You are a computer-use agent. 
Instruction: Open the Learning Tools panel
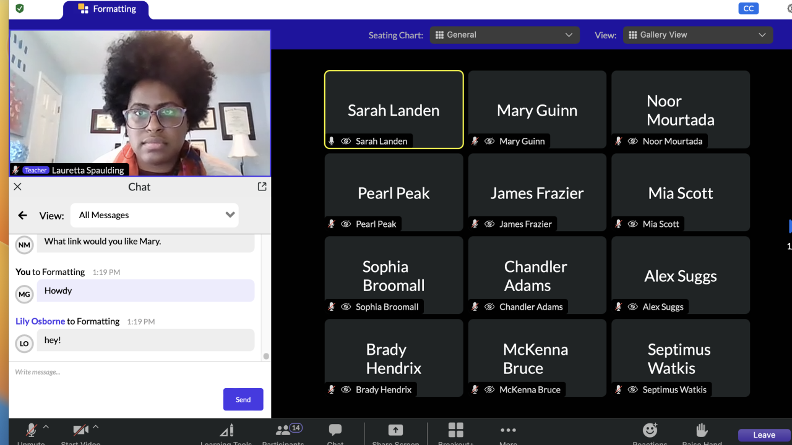tap(226, 431)
